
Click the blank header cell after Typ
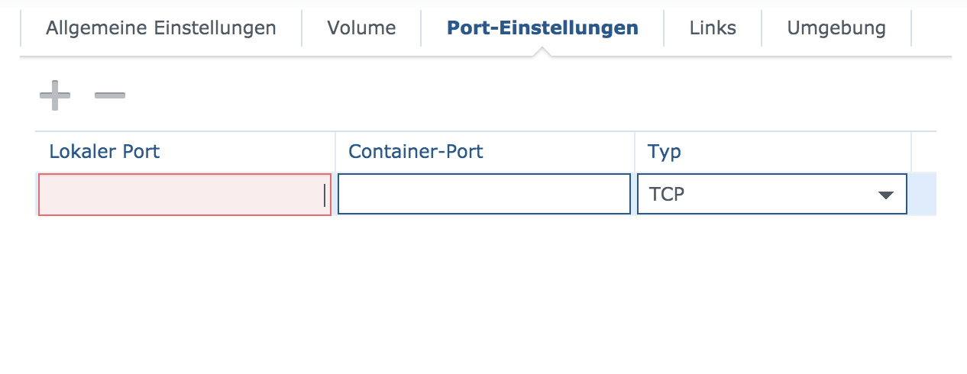click(x=923, y=151)
